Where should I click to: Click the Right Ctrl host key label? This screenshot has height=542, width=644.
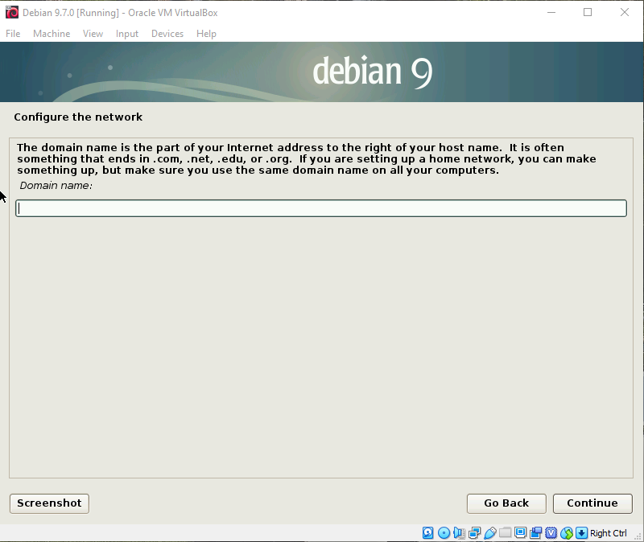click(609, 533)
